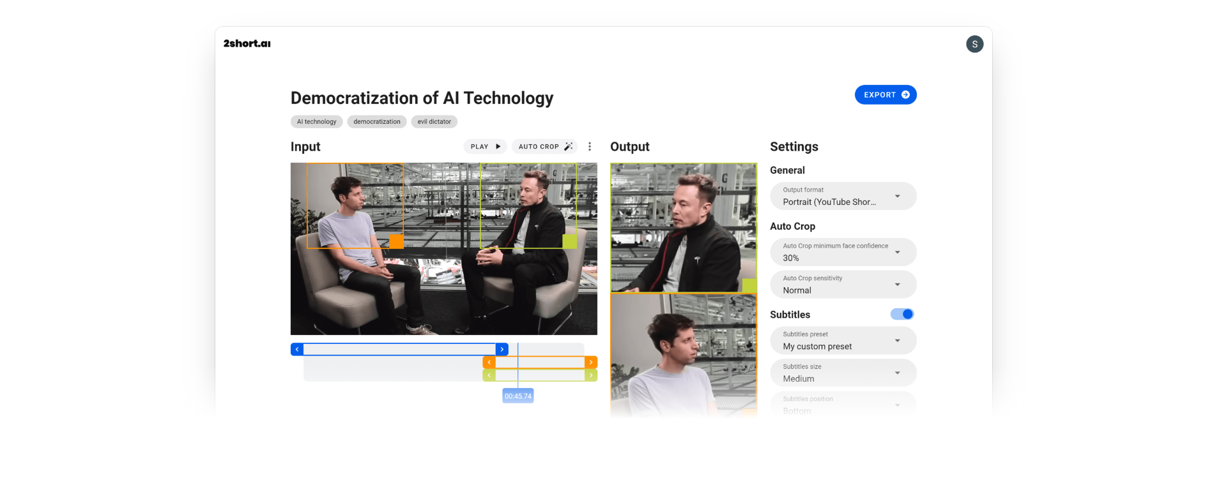Image resolution: width=1212 pixels, height=478 pixels.
Task: Open the Subtitles size dropdown
Action: 843,373
